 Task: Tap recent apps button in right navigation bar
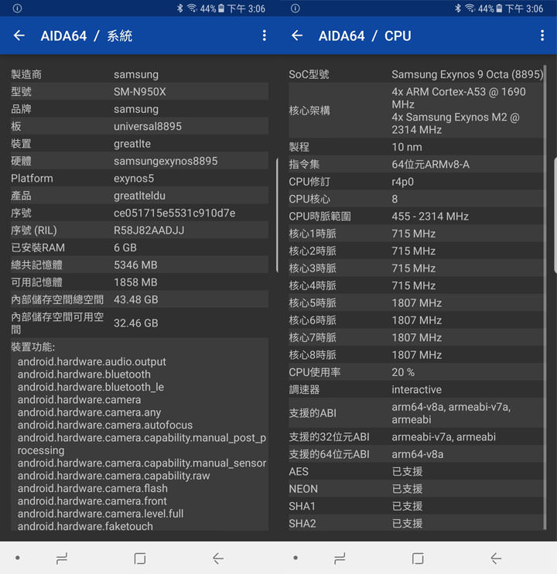340,559
